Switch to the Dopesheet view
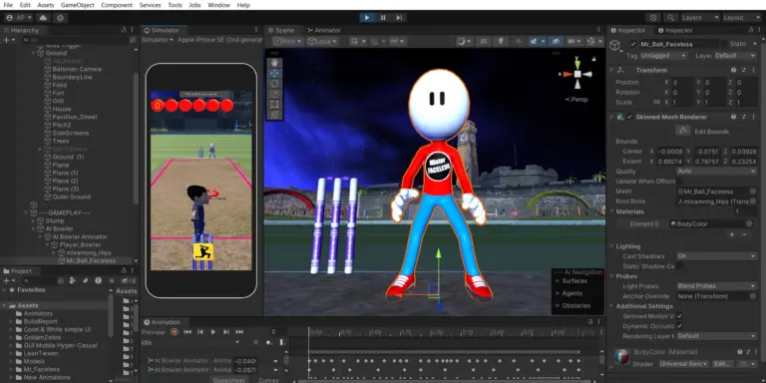Screen dimensions: 766x383 228,380
